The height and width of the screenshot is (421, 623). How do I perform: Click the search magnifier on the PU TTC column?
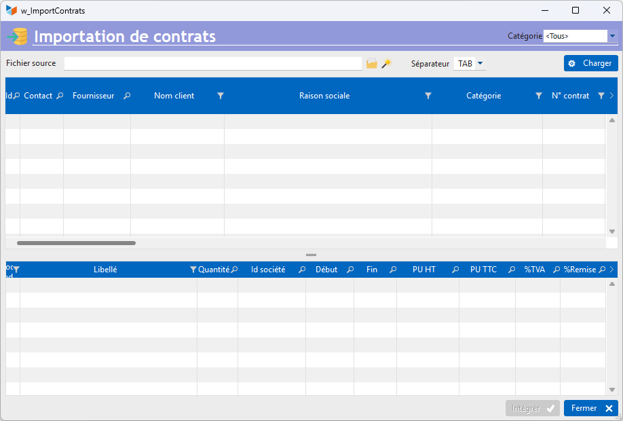point(512,270)
